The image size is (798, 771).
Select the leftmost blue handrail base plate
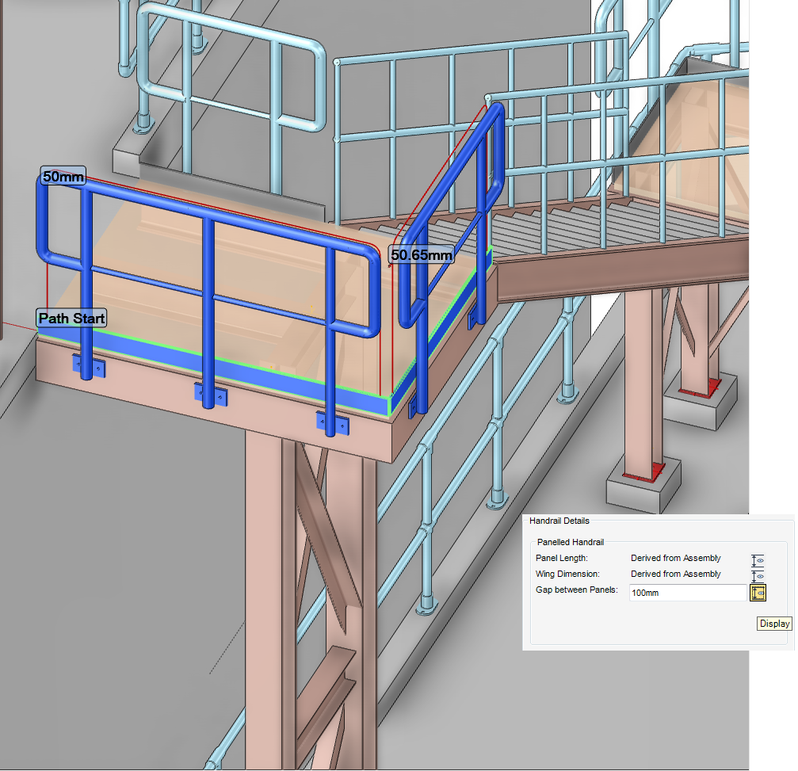tap(88, 365)
